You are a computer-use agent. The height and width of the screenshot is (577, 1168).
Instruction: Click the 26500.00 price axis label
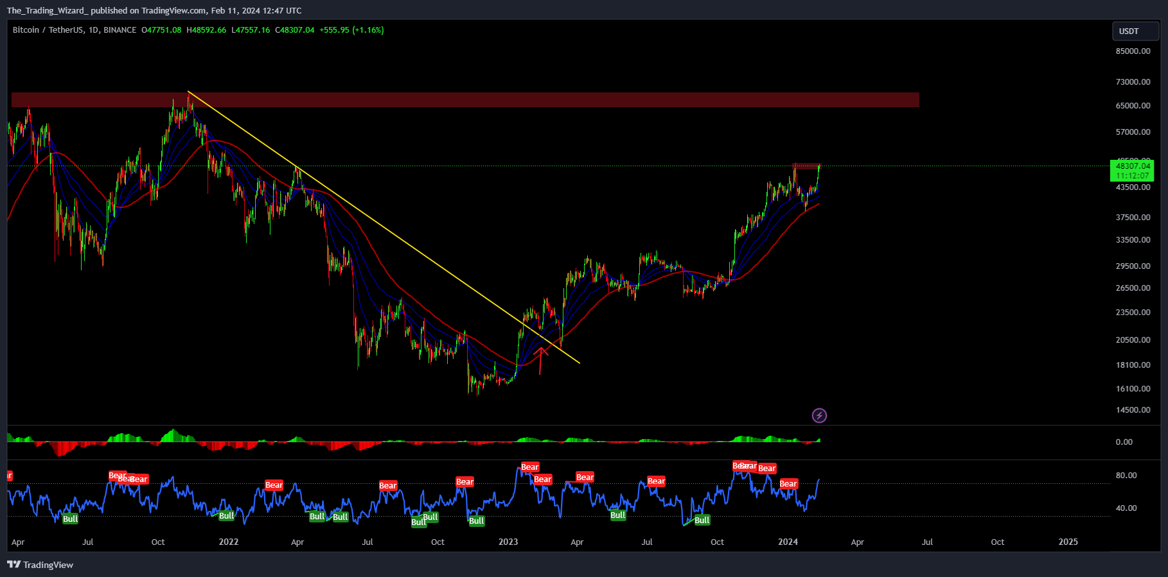pos(1133,288)
